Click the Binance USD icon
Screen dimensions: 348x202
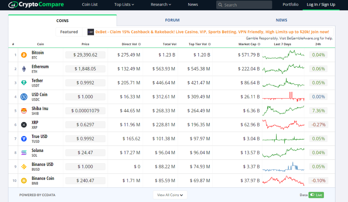[24, 167]
